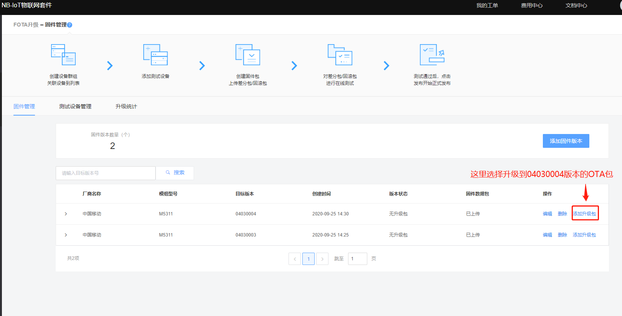The image size is (622, 316).
Task: Go to previous page in pagination
Action: point(295,259)
